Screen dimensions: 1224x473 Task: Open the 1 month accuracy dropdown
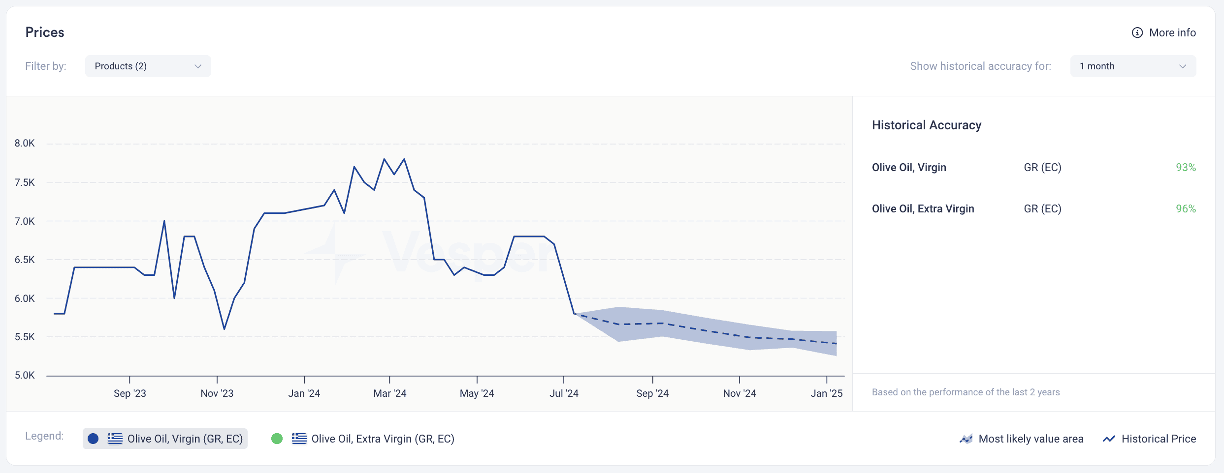point(1133,66)
